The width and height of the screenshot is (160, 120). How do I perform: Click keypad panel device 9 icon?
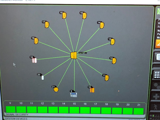(74, 95)
